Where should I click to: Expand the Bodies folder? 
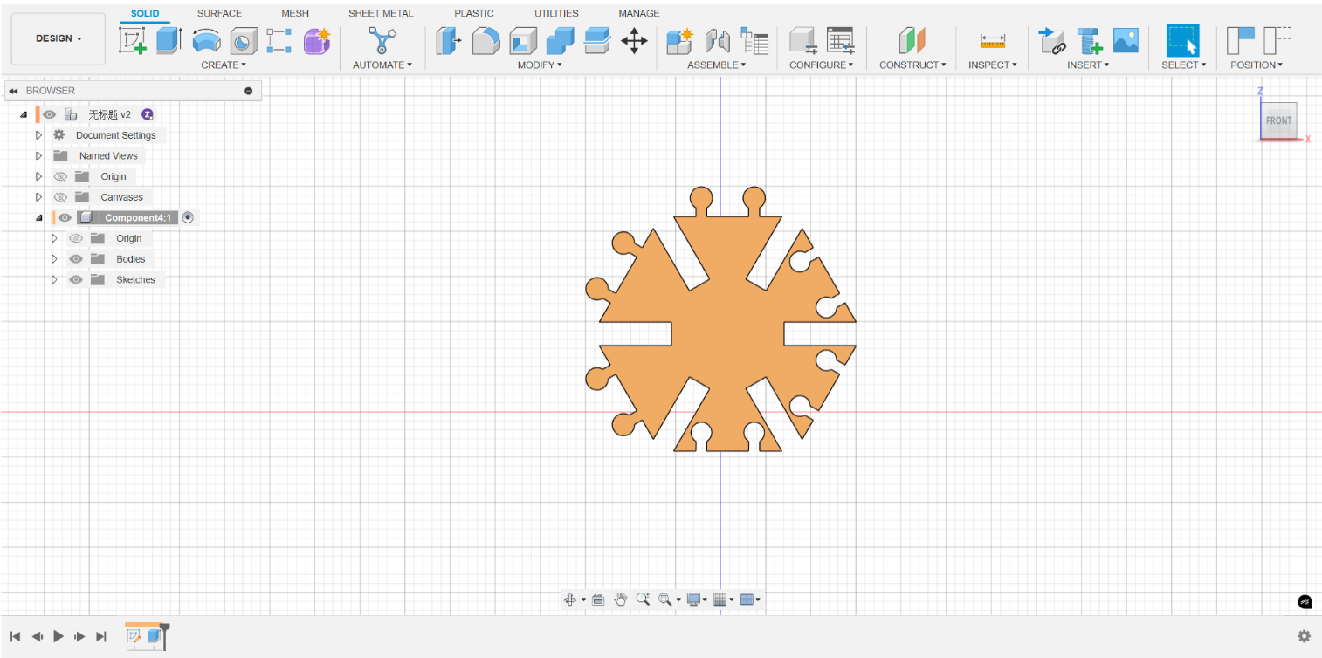point(54,259)
